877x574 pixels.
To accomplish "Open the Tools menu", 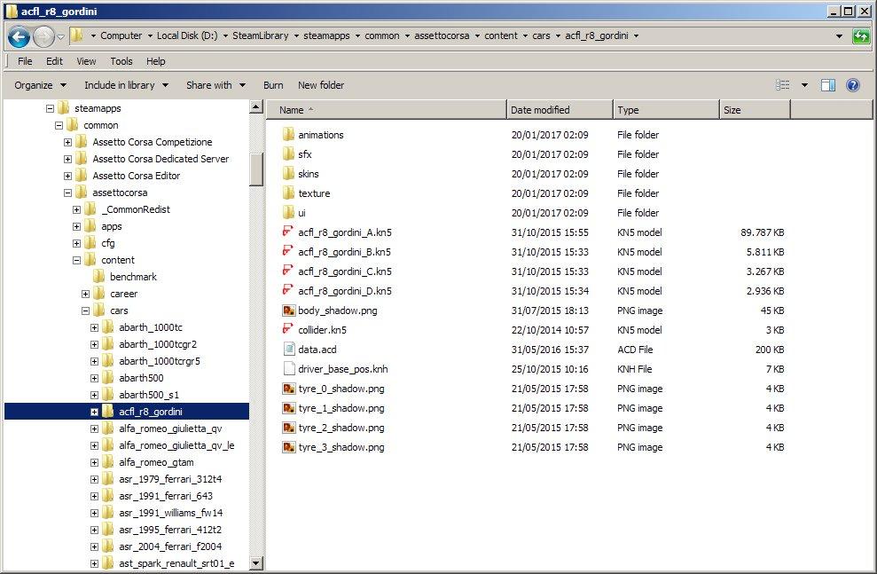I will [x=121, y=61].
